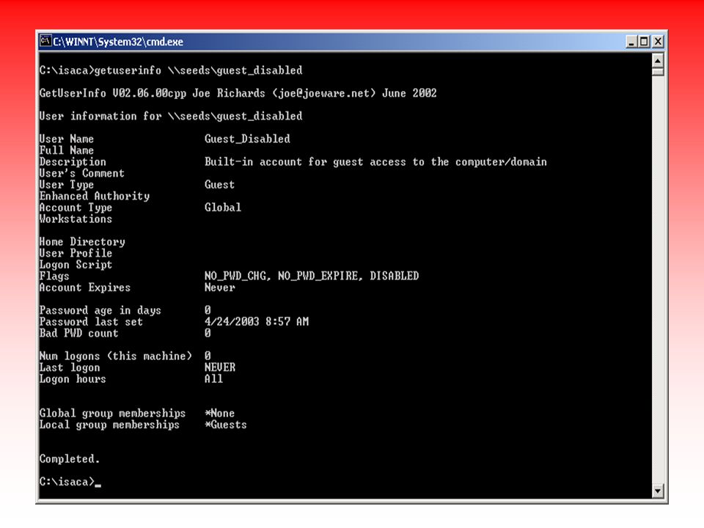Click the 'Enhanced Authority' label
704x528 pixels.
(x=95, y=197)
